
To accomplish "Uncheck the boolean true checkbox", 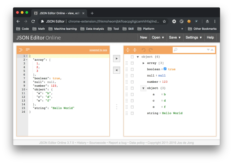I will (x=165, y=69).
